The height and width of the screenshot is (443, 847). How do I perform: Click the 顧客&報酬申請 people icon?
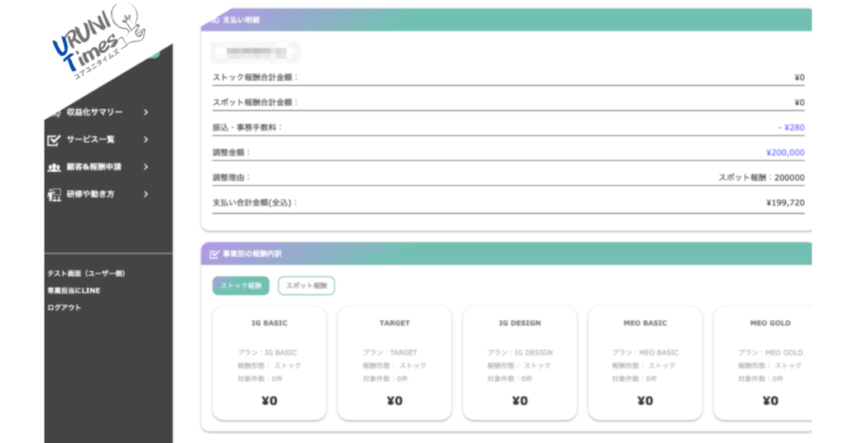(x=55, y=167)
